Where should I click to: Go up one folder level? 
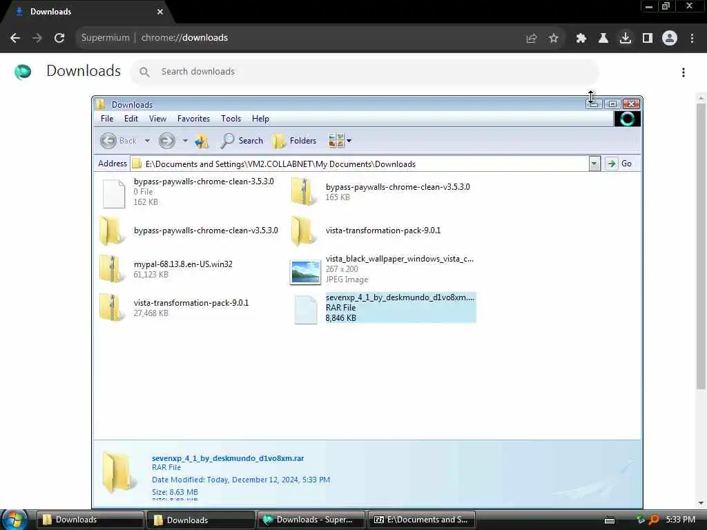(x=202, y=141)
